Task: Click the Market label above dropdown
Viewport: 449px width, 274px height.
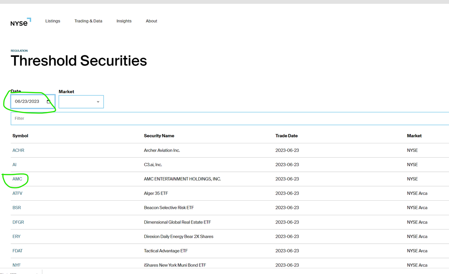Action: [x=66, y=92]
